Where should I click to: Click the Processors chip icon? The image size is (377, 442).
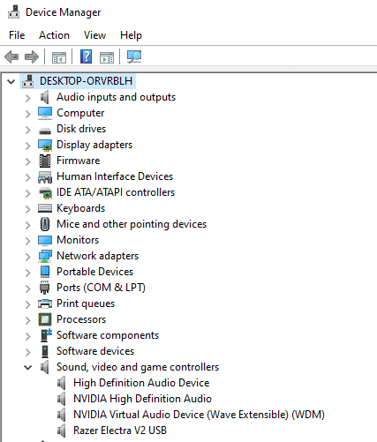point(45,319)
